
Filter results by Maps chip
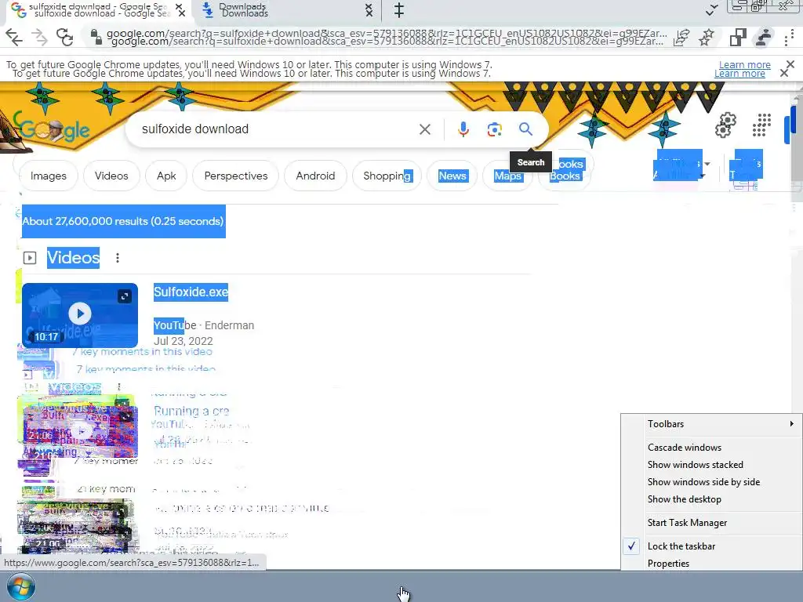pyautogui.click(x=507, y=176)
